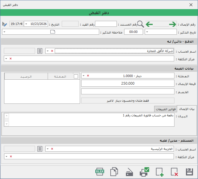Click the الخصم discount field

click(128, 91)
